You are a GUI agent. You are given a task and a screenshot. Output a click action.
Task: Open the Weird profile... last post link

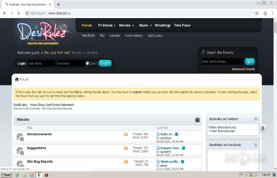[170, 161]
